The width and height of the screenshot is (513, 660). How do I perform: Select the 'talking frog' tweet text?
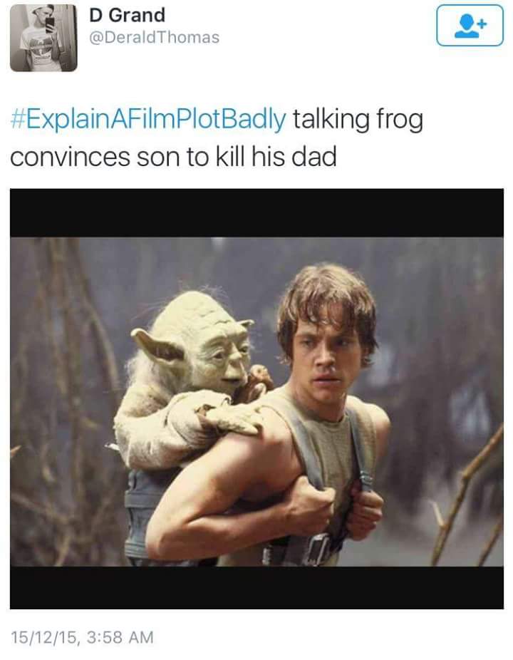click(x=358, y=120)
